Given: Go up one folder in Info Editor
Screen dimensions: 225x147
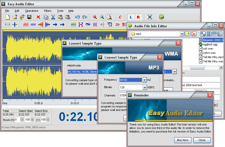Looking at the screenshot, I should click(x=187, y=34).
